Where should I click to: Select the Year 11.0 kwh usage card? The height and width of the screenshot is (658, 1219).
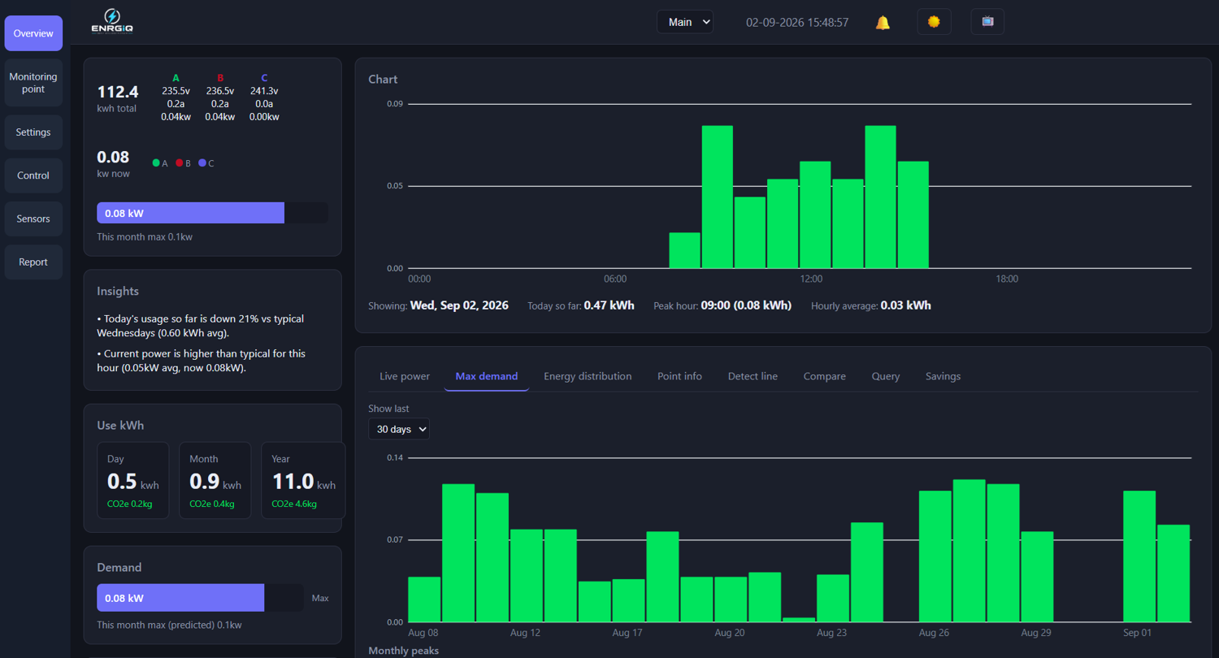[x=303, y=480]
